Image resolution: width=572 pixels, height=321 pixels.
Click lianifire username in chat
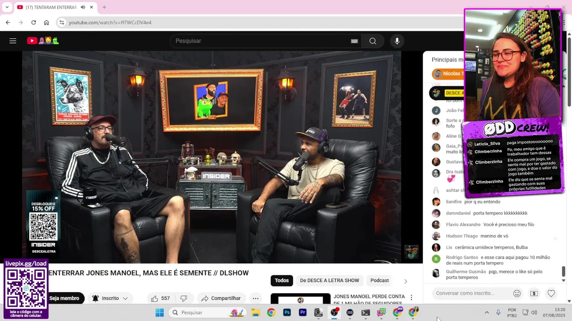(x=454, y=202)
